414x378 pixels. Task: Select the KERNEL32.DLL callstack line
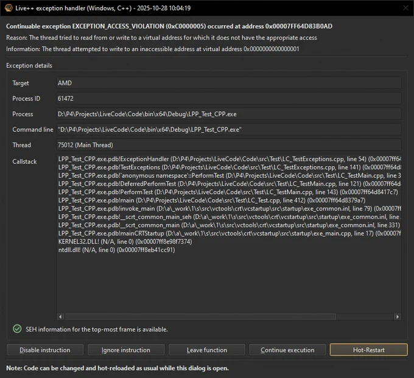pos(125,242)
